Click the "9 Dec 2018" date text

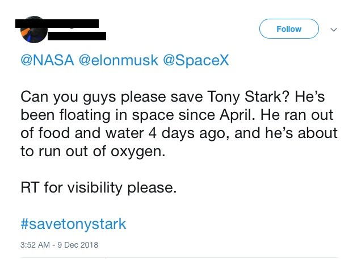click(78, 245)
